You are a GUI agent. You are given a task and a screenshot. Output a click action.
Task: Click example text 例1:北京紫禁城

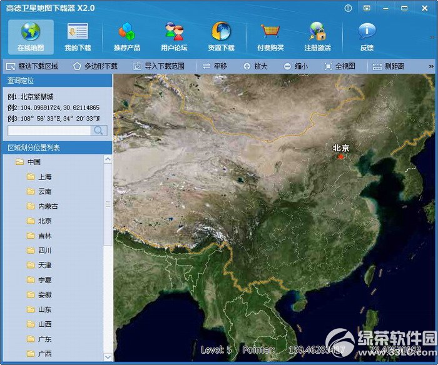coord(31,97)
